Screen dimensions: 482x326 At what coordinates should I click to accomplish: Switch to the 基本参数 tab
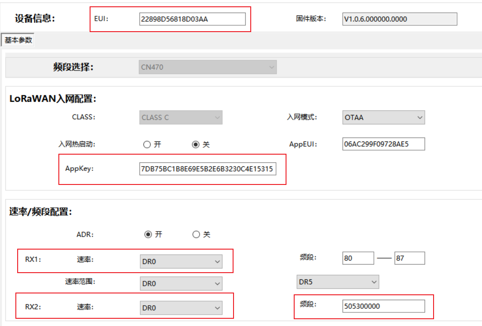pos(18,40)
